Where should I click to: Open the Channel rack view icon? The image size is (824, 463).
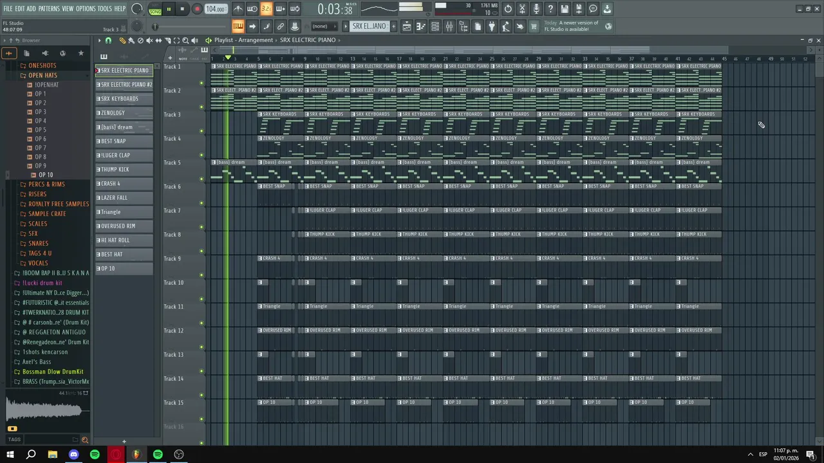click(x=435, y=26)
